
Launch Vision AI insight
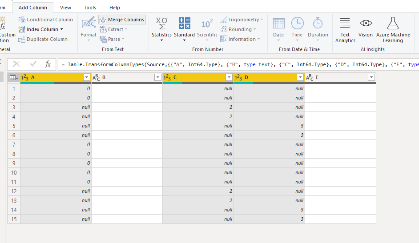[366, 28]
